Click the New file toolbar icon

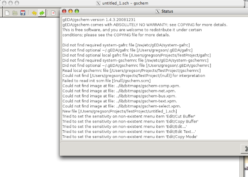(x=7, y=13)
